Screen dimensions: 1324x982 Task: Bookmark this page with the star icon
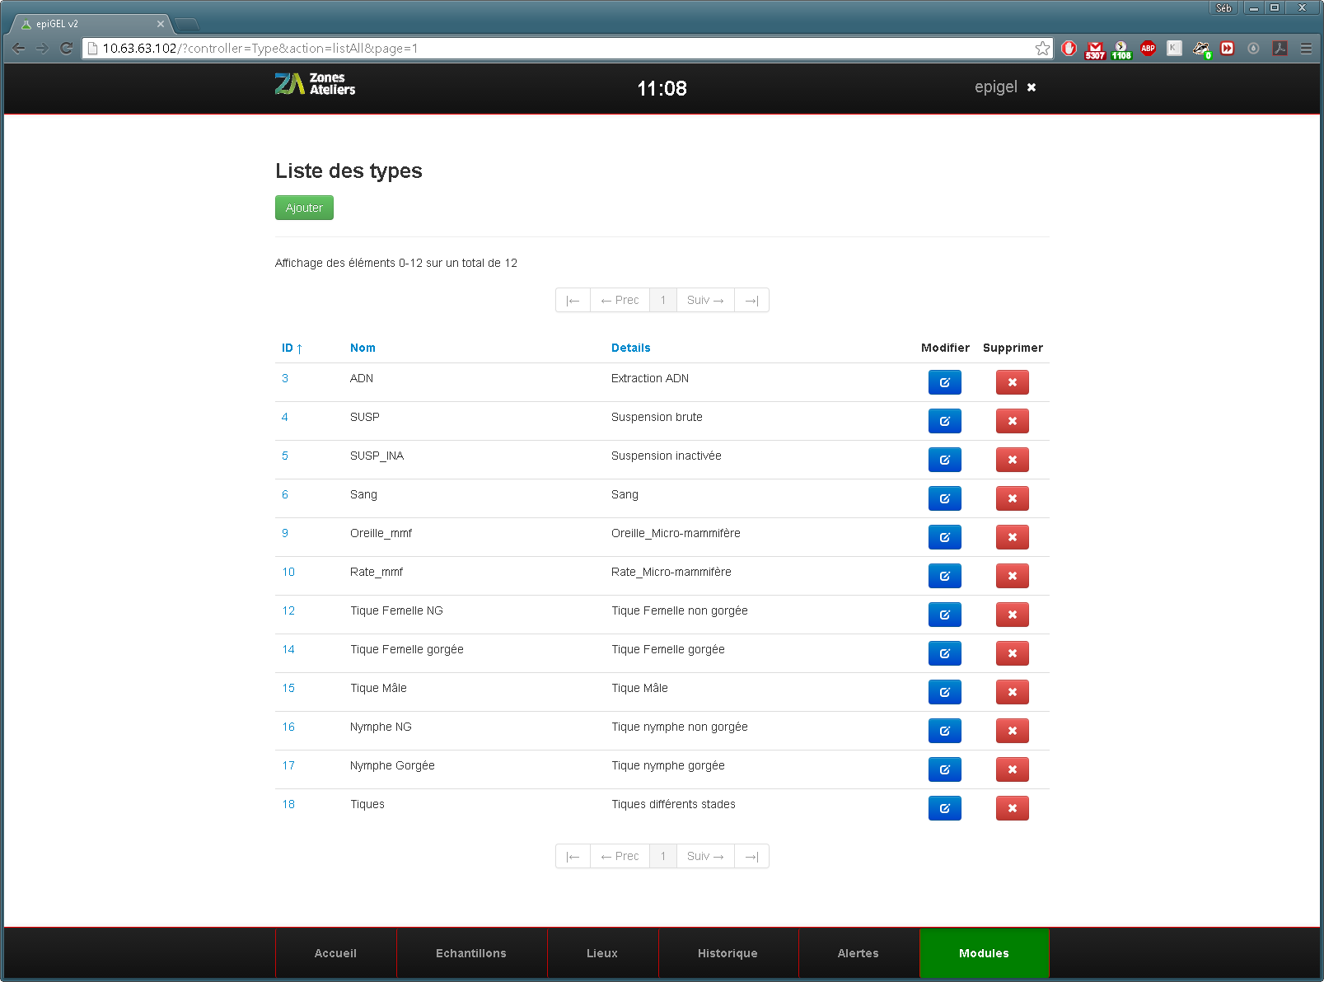1042,49
